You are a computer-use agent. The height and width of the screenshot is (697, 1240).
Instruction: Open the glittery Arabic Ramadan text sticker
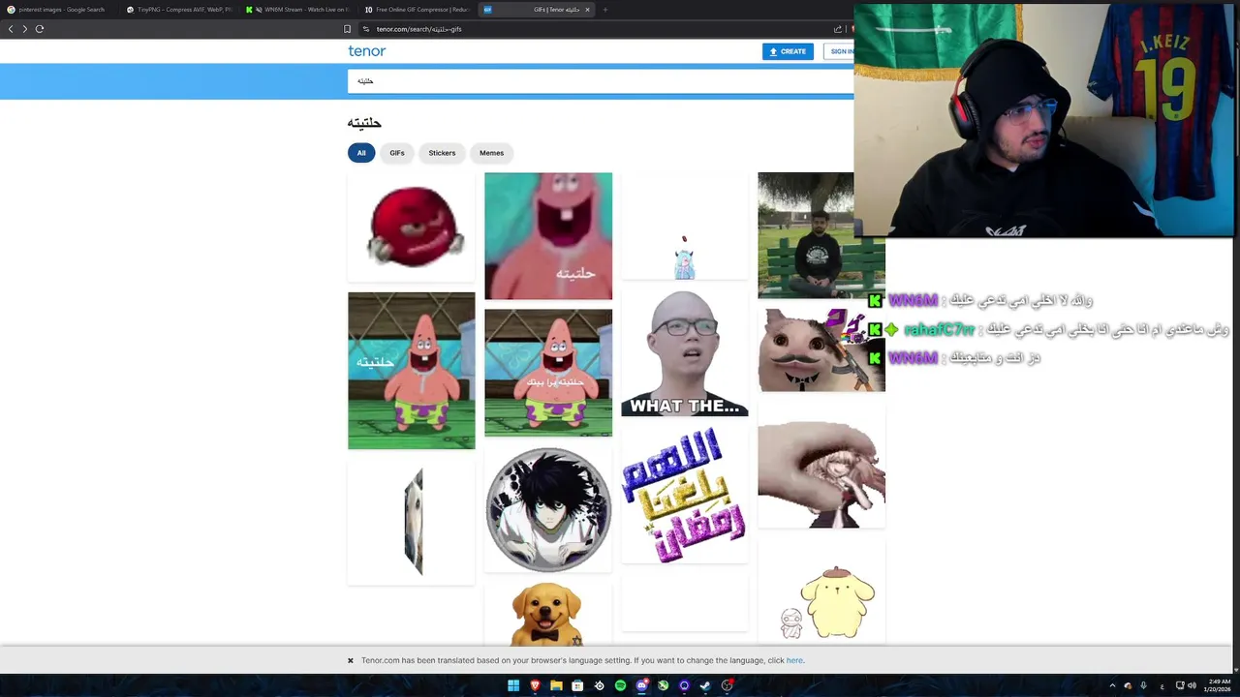(x=685, y=496)
